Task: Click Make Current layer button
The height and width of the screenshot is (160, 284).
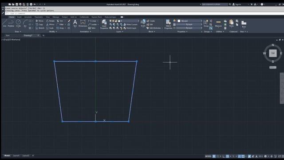Action: point(130,24)
